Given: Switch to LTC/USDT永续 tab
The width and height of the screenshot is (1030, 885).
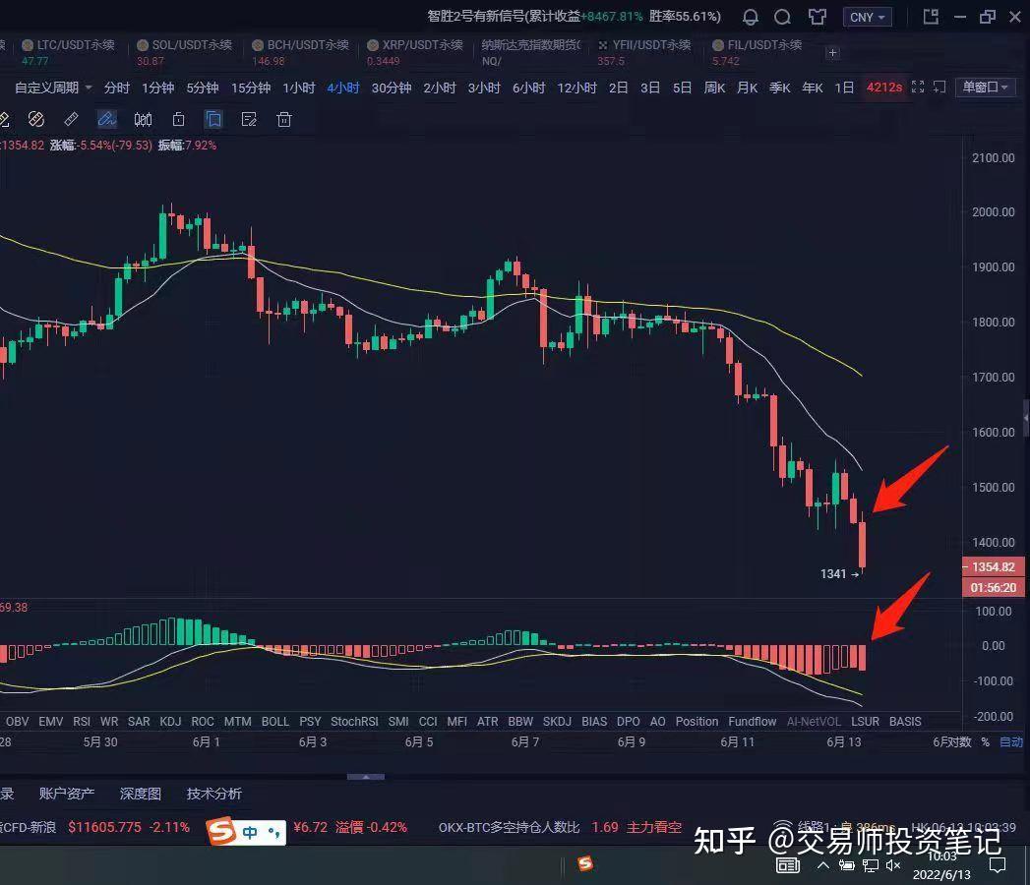Looking at the screenshot, I should (x=68, y=52).
